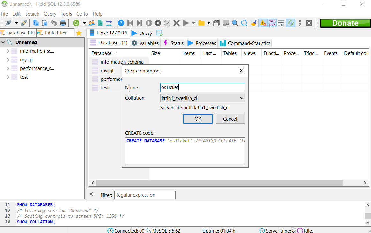Click the green Refresh icon

[x=76, y=23]
